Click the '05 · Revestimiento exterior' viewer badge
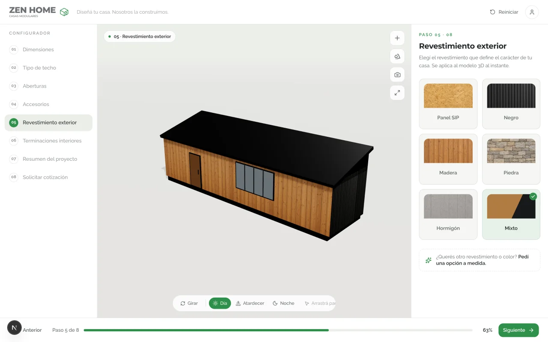Viewport: 548px width, 342px height. (140, 36)
